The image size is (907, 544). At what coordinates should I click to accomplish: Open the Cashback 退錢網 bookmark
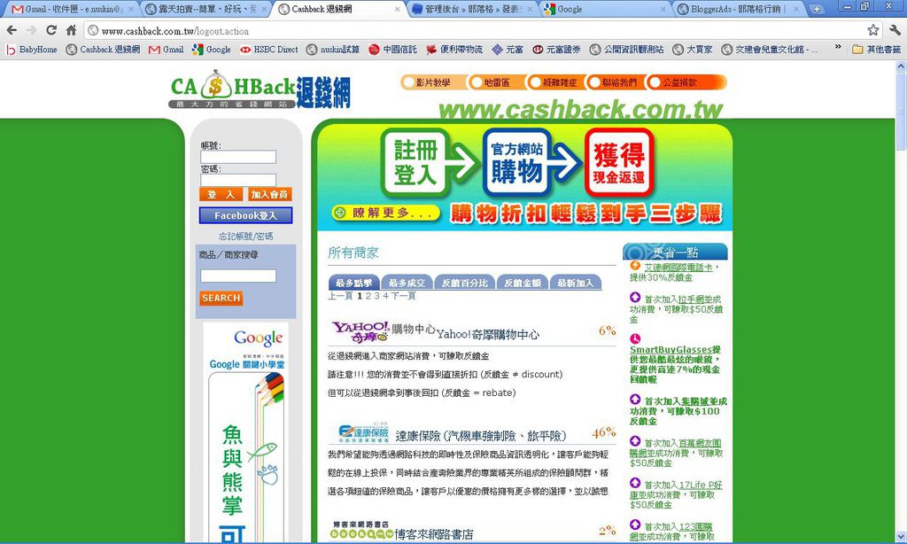click(103, 50)
